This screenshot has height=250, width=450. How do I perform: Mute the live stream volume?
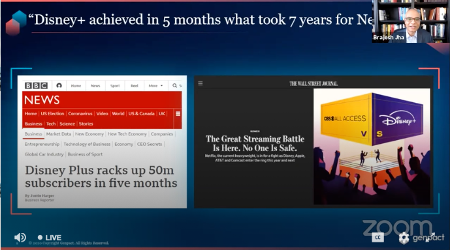tap(20, 238)
